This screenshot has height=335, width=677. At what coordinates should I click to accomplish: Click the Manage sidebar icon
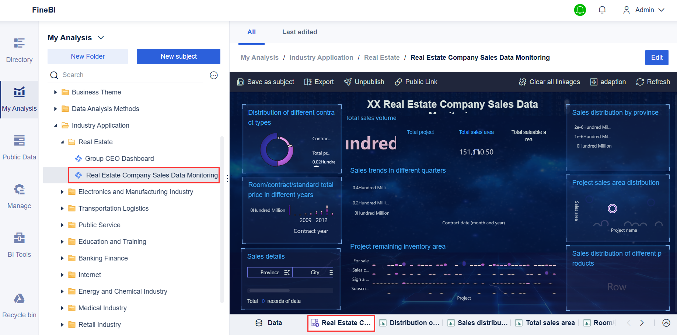[x=19, y=196]
